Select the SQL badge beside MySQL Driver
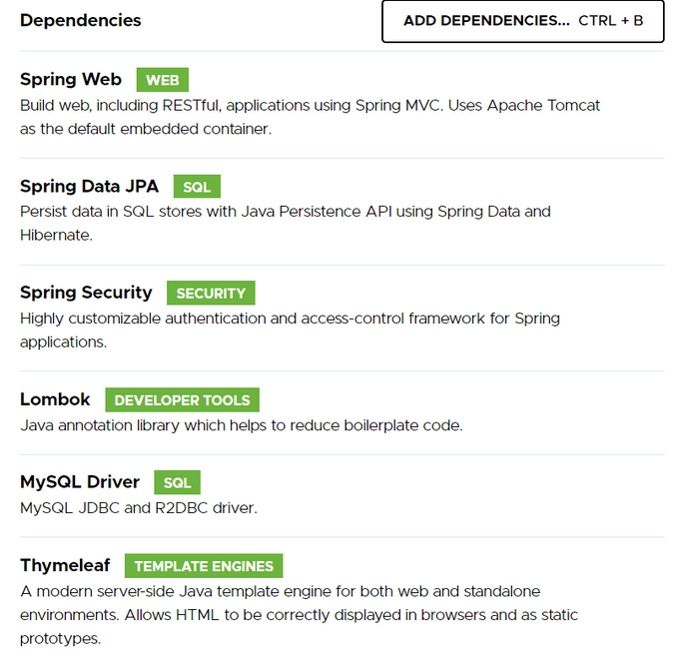The width and height of the screenshot is (679, 659). (x=178, y=482)
